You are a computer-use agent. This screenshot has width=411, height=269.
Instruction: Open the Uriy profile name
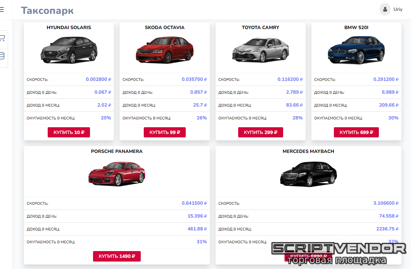pos(398,9)
